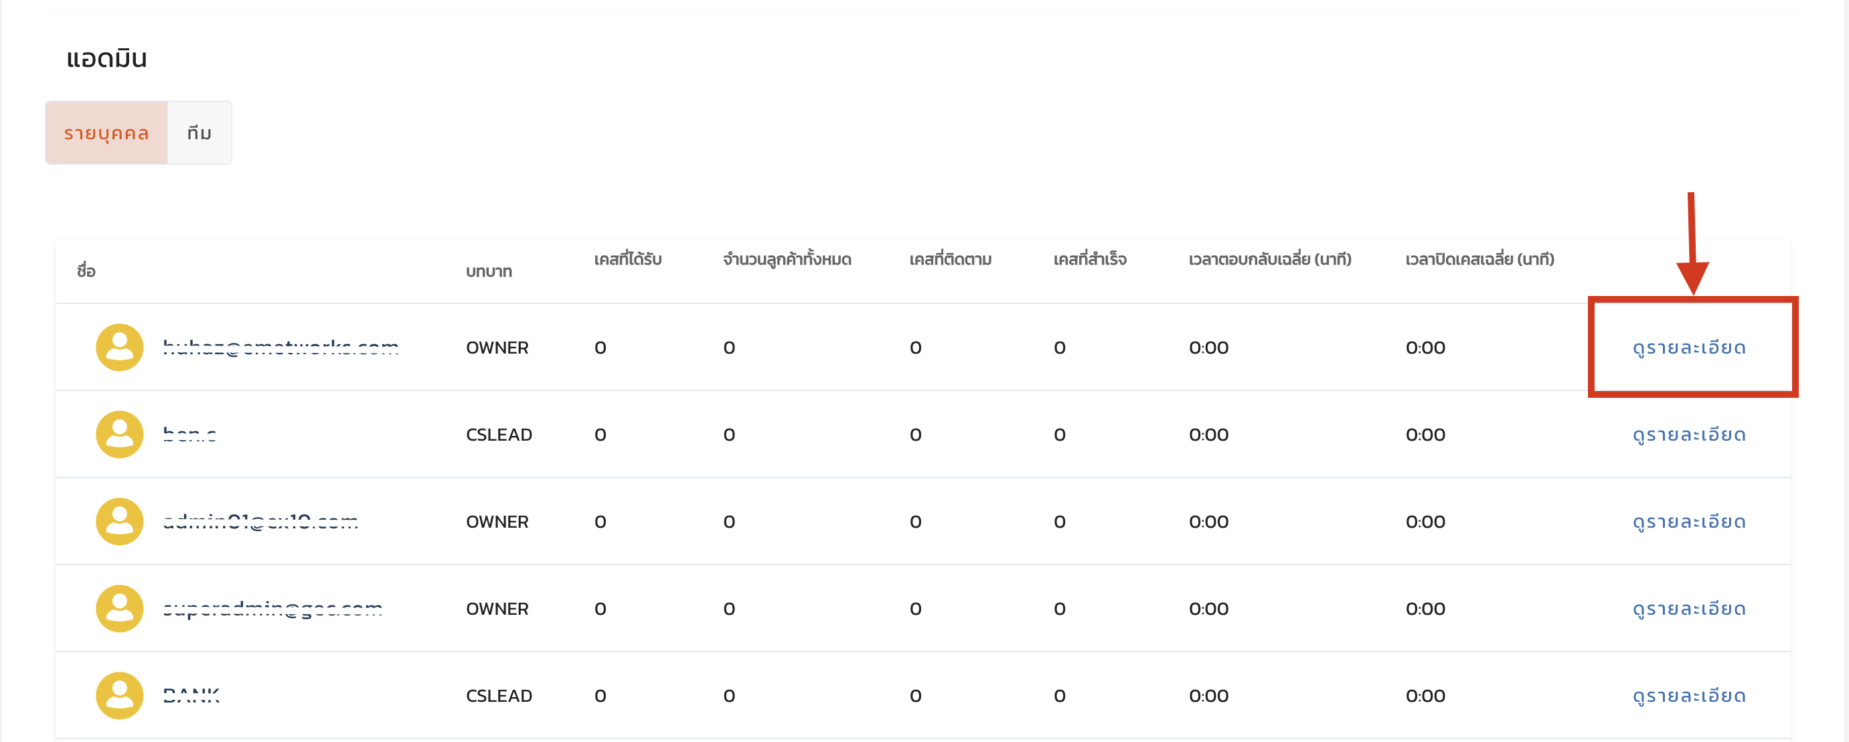Screen dimensions: 1849x742
Task: Click the บทบาท column header
Action: pos(489,271)
